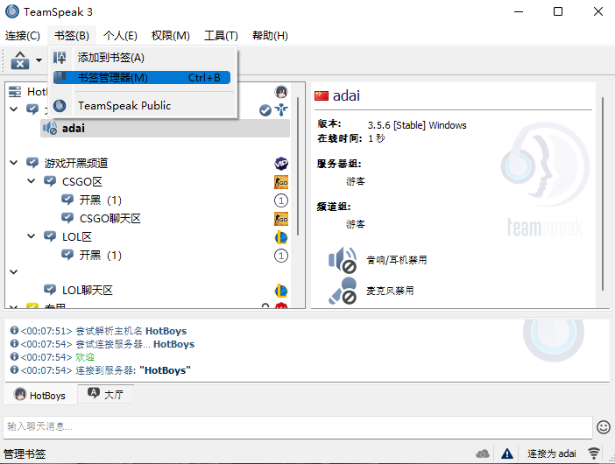This screenshot has height=464, width=615.
Task: Click the China flag next to adai
Action: pos(322,95)
